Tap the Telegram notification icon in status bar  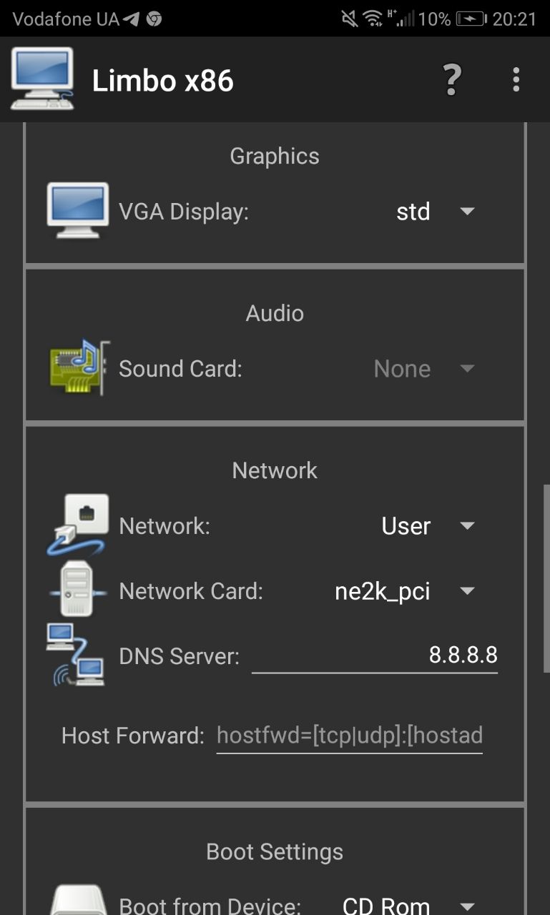131,19
